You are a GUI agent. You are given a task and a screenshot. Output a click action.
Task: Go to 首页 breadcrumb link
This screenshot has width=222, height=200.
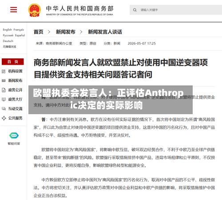[x=39, y=32]
